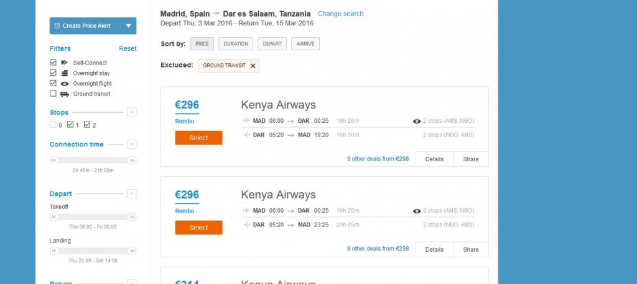Click the Change search link
Image resolution: width=637 pixels, height=284 pixels.
pos(340,14)
